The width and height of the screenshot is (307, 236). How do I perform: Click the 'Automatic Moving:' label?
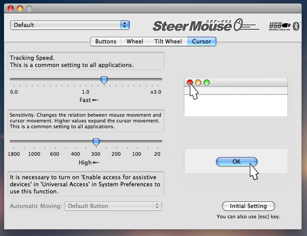coord(36,206)
